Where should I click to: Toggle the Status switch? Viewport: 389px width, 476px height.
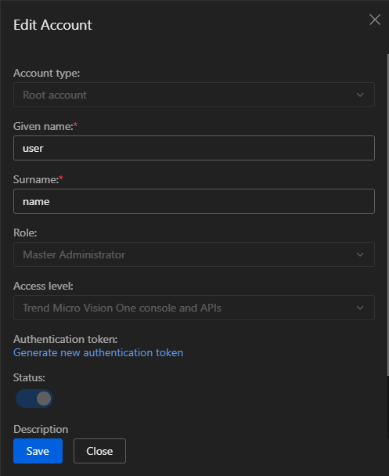34,398
